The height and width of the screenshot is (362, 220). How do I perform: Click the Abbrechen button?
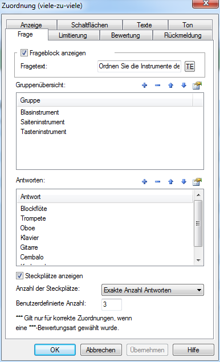click(101, 350)
